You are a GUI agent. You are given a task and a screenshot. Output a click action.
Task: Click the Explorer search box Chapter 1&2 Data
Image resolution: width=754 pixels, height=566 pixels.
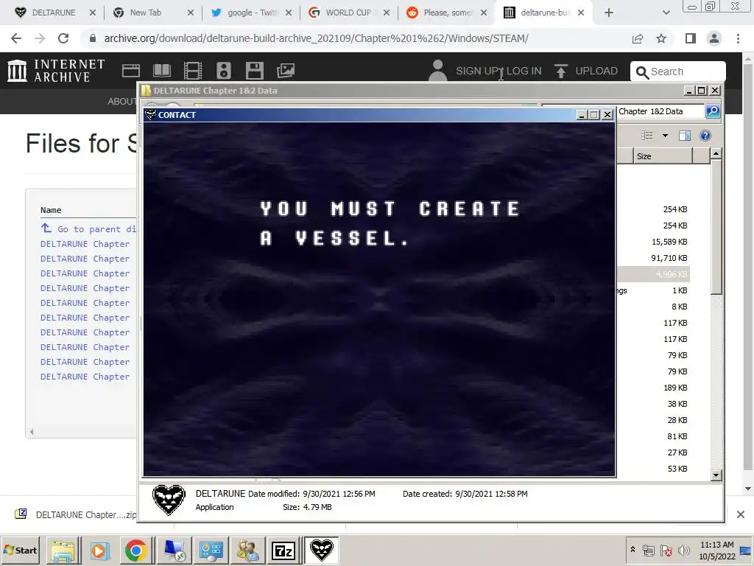(660, 111)
